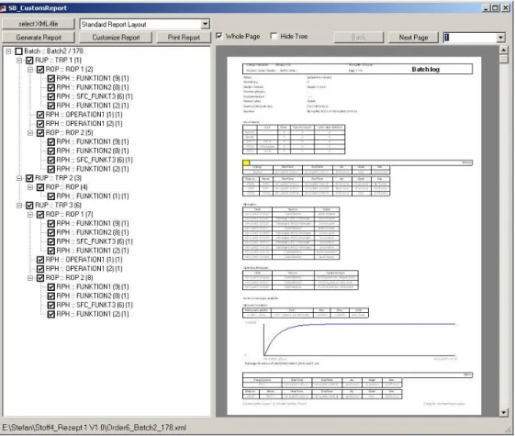Click Generate Report
Image resolution: width=515 pixels, height=436 pixels.
[39, 38]
